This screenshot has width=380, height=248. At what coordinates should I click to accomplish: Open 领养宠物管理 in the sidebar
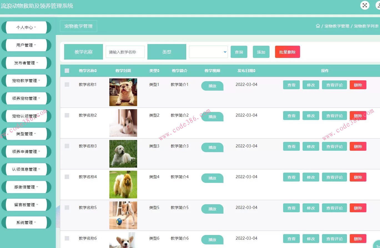[27, 98]
